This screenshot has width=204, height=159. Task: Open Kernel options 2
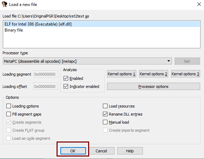153,74
